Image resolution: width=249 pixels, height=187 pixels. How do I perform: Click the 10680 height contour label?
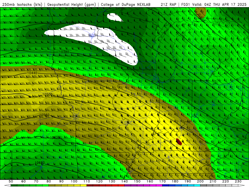click(x=40, y=163)
